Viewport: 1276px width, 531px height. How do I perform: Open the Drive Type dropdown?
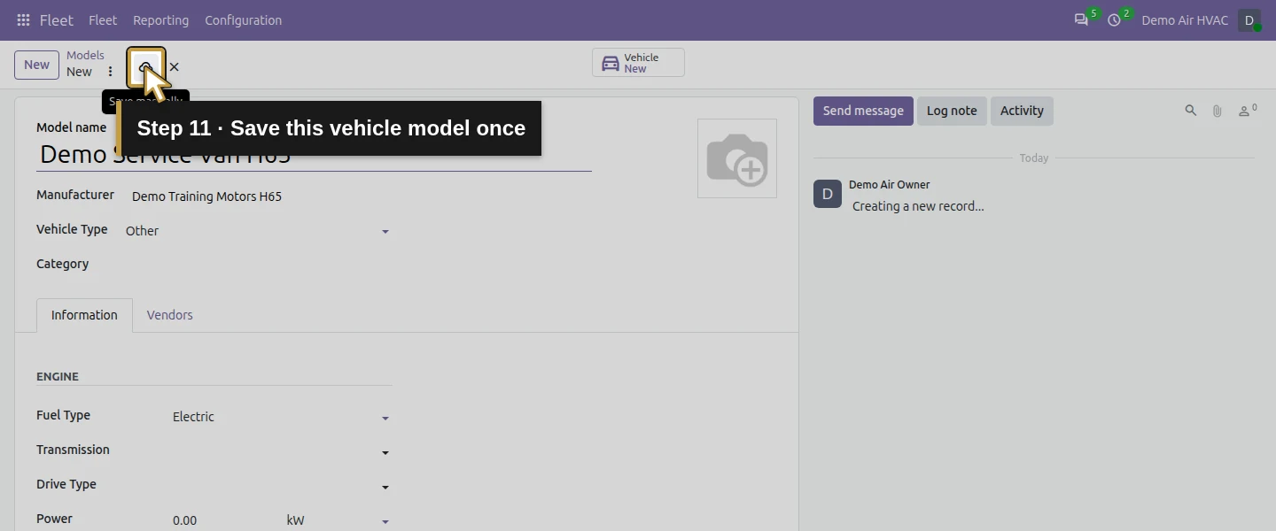point(282,486)
